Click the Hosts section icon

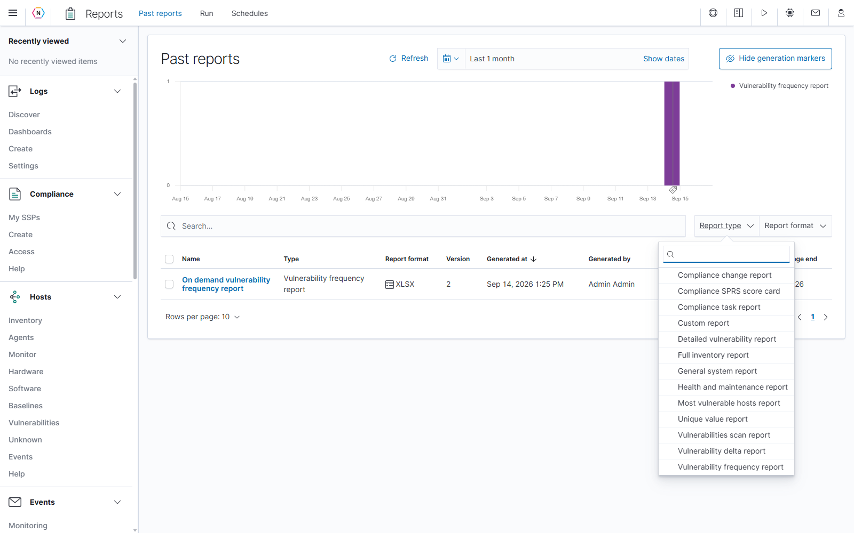pos(15,297)
